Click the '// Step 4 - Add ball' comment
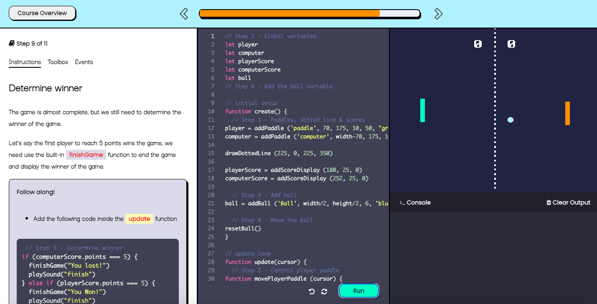 pyautogui.click(x=264, y=195)
